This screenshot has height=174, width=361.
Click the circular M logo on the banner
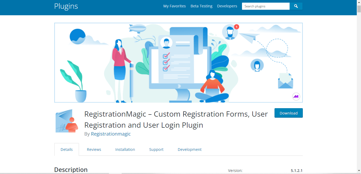296,97
